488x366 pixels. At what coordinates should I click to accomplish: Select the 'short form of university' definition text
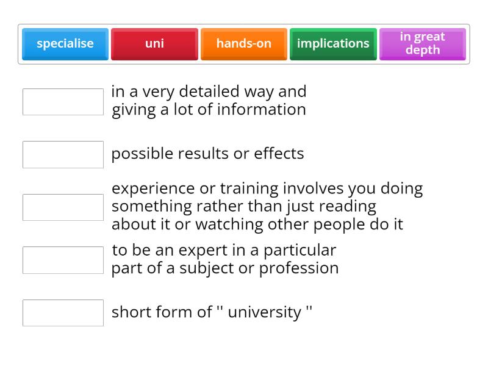pyautogui.click(x=212, y=312)
